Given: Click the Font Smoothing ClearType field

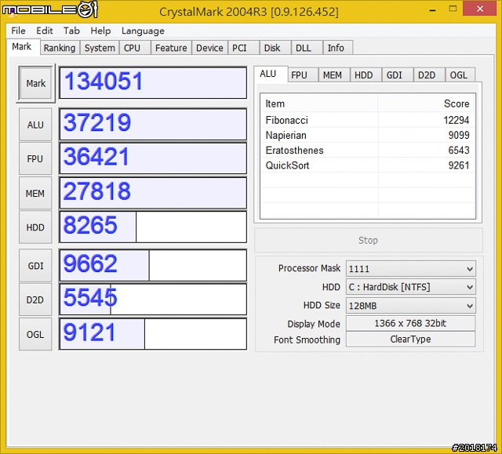Looking at the screenshot, I should click(410, 340).
